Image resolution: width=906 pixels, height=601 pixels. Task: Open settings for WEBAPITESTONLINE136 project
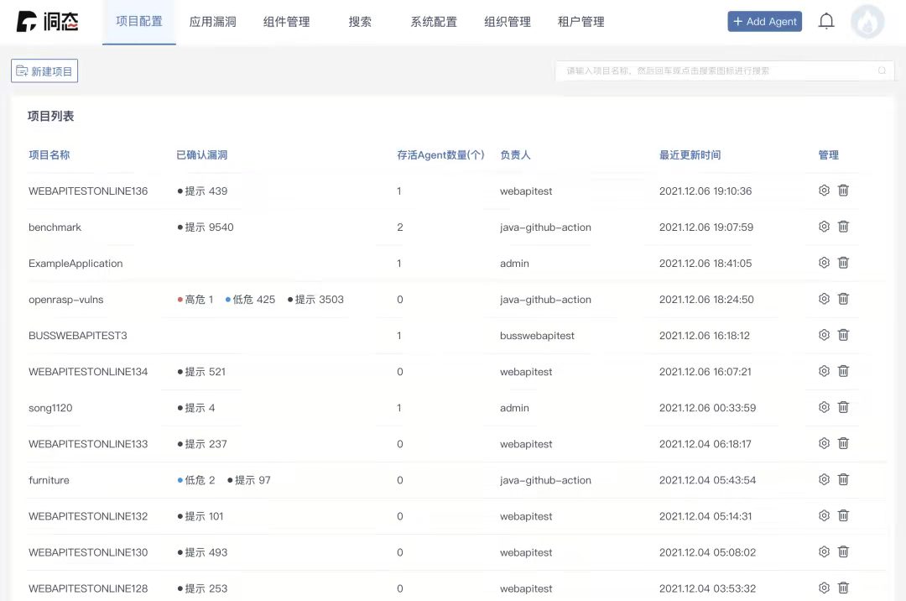pyautogui.click(x=824, y=191)
